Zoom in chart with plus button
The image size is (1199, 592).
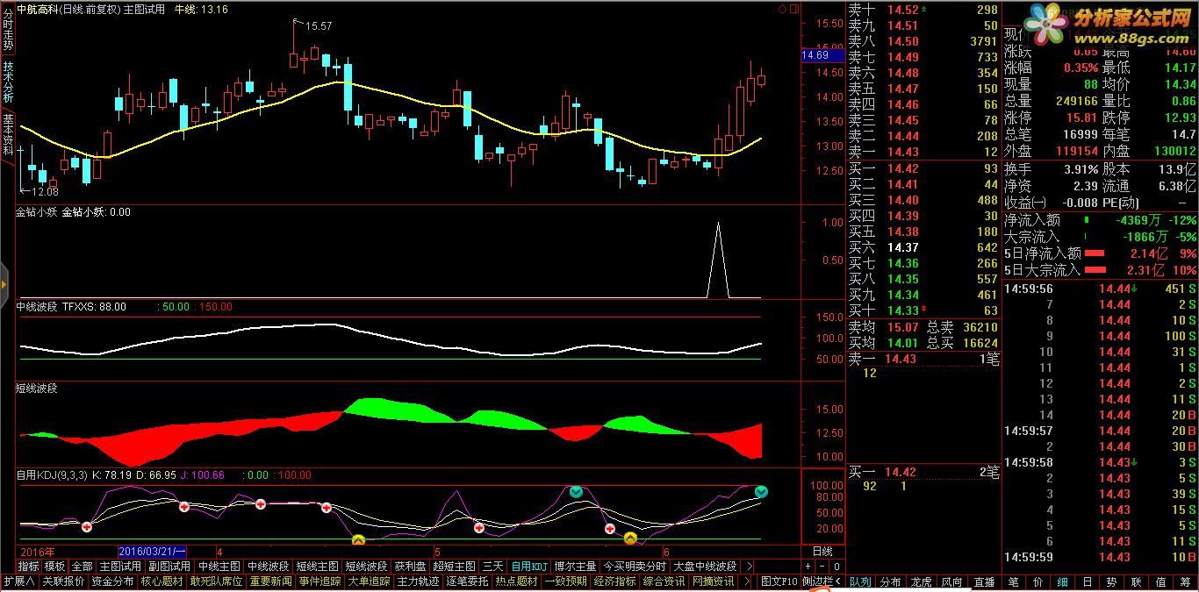808,566
